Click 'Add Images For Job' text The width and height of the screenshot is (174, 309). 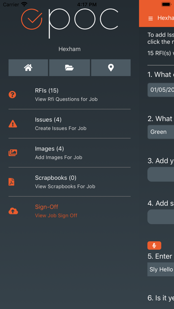point(59,158)
